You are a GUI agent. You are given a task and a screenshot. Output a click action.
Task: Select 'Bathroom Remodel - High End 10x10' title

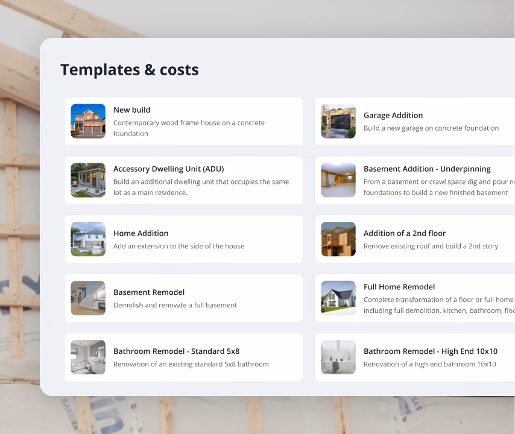coord(430,351)
